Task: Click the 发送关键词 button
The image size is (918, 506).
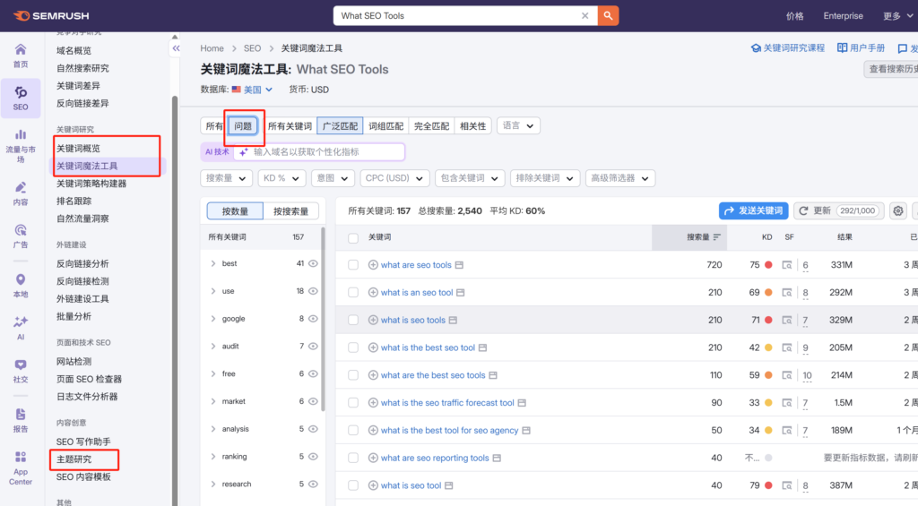Action: click(753, 210)
